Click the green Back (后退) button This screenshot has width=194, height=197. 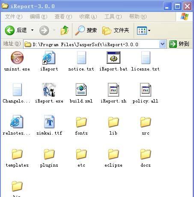(16, 30)
